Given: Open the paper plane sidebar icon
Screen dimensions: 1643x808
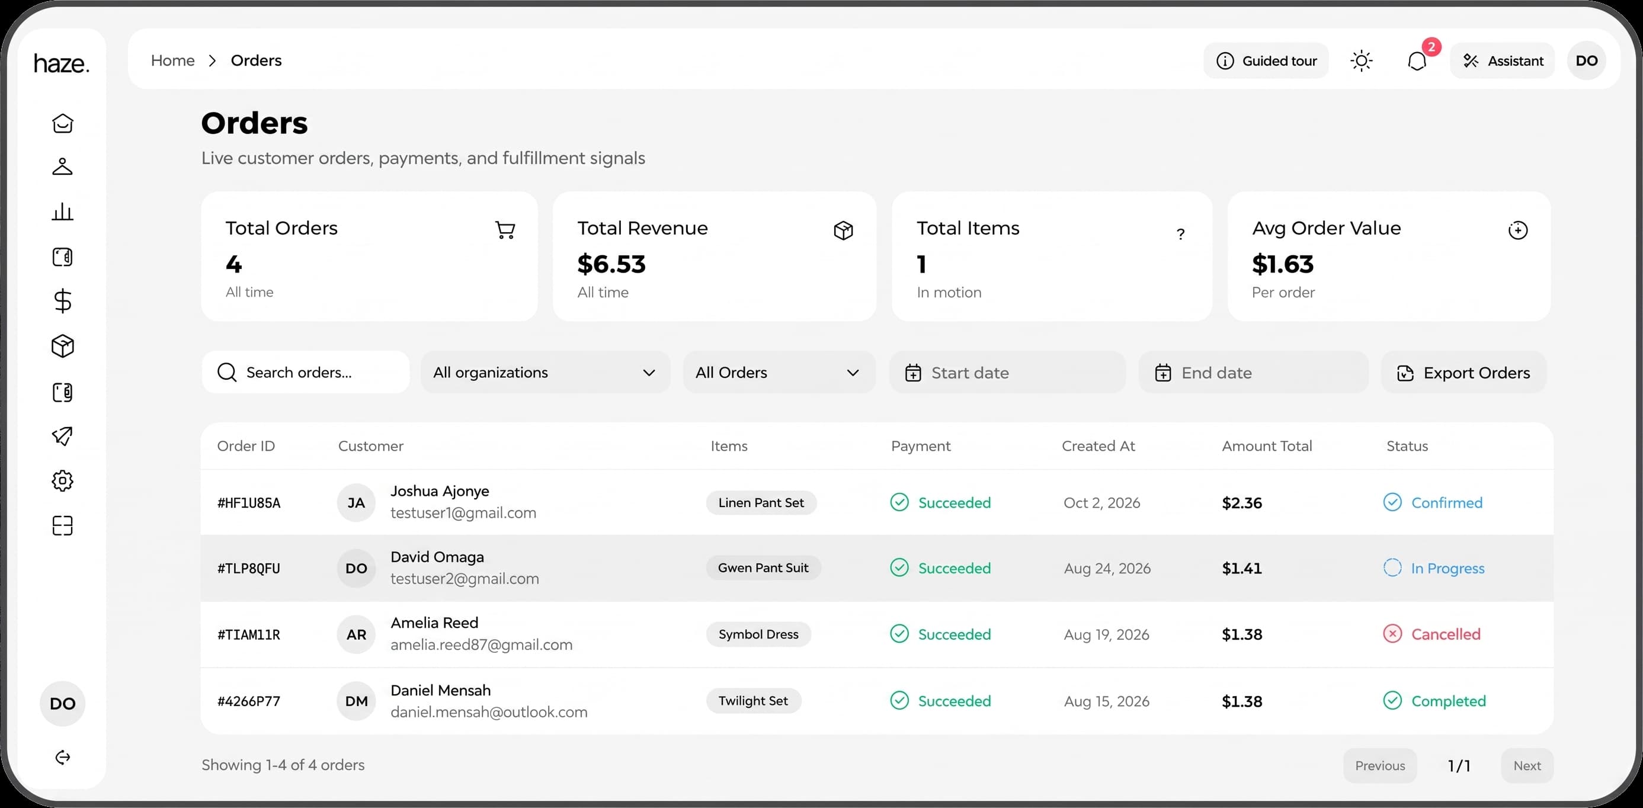Looking at the screenshot, I should coord(62,436).
